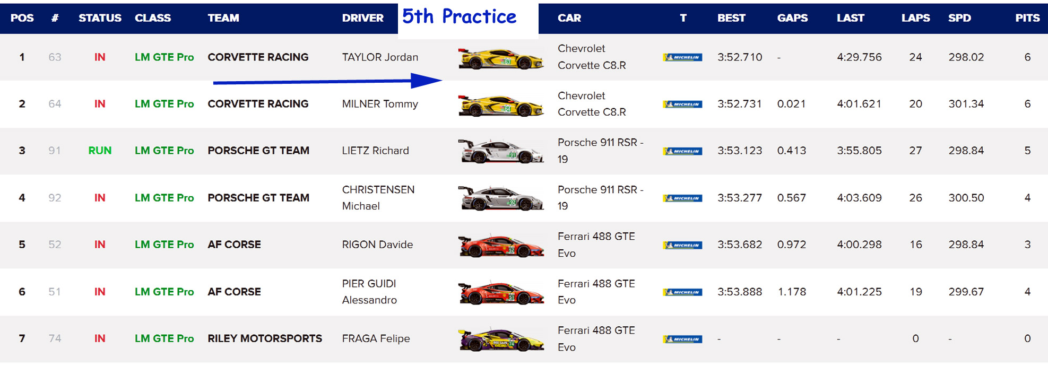Sort by the SPD column header
The image size is (1048, 366).
point(959,18)
